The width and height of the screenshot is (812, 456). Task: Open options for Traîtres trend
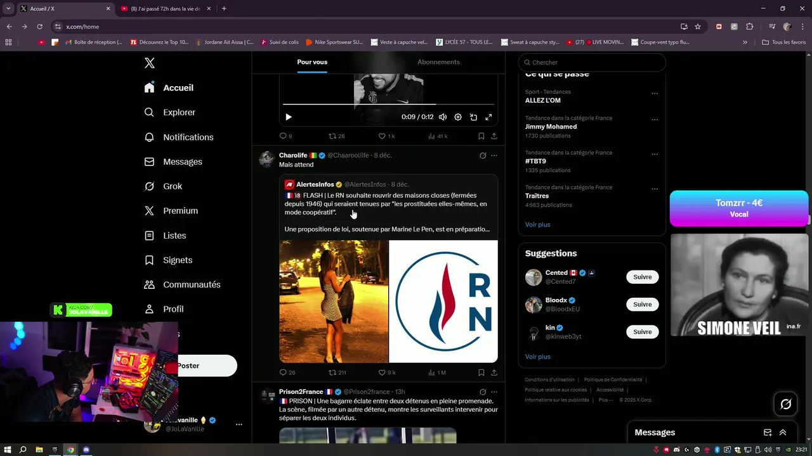655,189
